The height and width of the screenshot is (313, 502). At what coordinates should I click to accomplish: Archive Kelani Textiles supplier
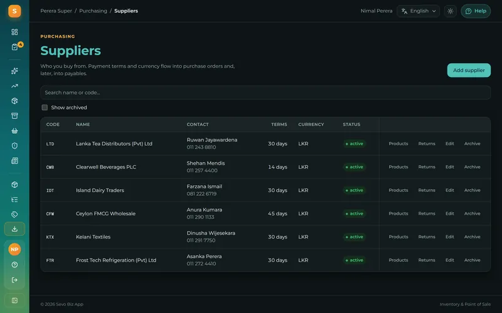pyautogui.click(x=473, y=237)
